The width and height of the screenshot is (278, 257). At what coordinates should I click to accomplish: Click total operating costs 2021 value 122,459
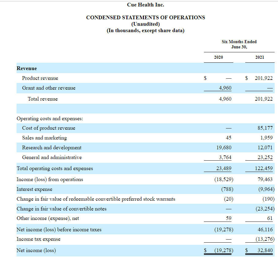click(264, 169)
